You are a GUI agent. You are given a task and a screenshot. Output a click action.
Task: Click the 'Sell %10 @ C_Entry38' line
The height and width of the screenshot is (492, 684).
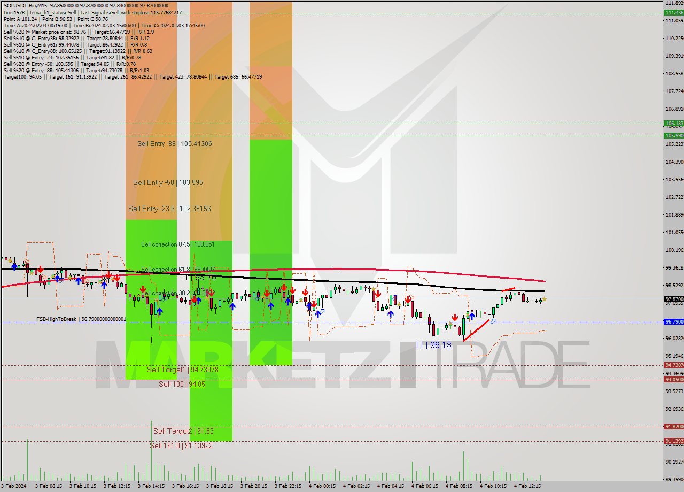[76, 38]
